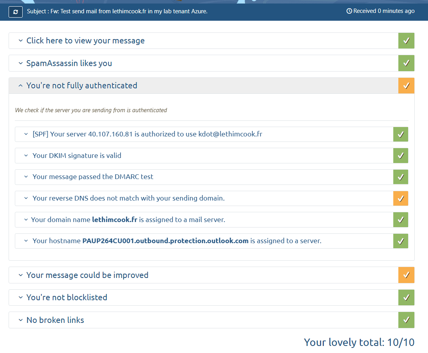Expand You're not blocklisted section

[67, 297]
